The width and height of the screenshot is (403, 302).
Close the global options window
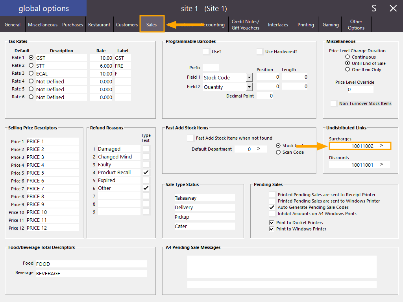click(x=393, y=8)
